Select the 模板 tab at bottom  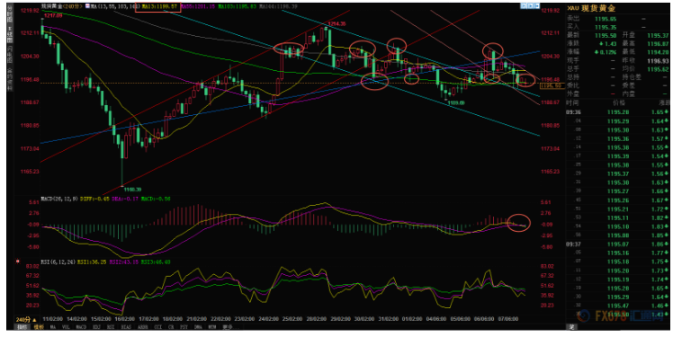39,327
